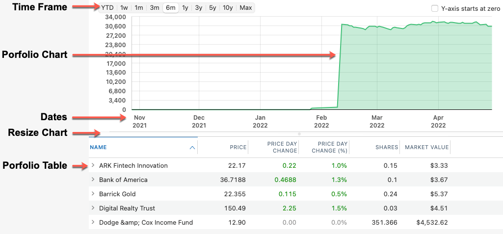The width and height of the screenshot is (503, 234).
Task: Expand the ARK Fintech Innovation row
Action: click(x=93, y=165)
